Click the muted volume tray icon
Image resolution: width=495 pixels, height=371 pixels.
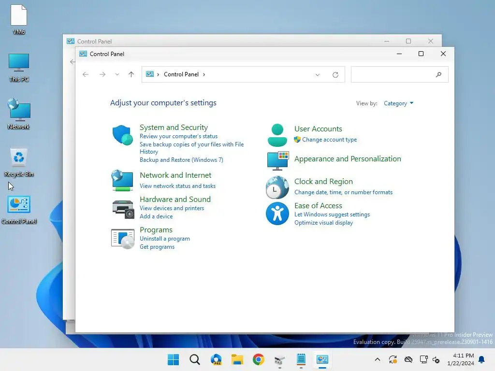[436, 359]
